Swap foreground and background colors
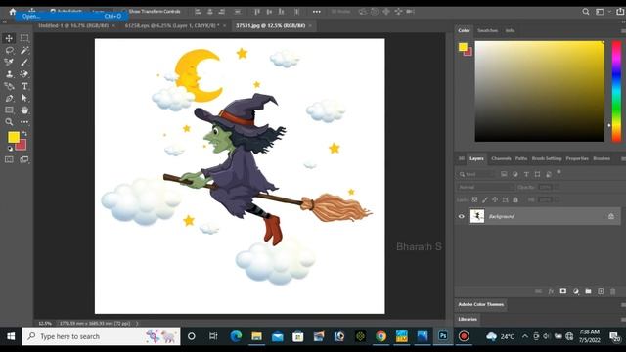 24,133
